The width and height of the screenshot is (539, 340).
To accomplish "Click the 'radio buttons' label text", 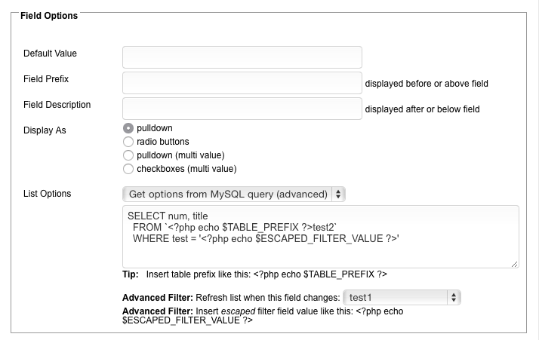I will click(163, 142).
